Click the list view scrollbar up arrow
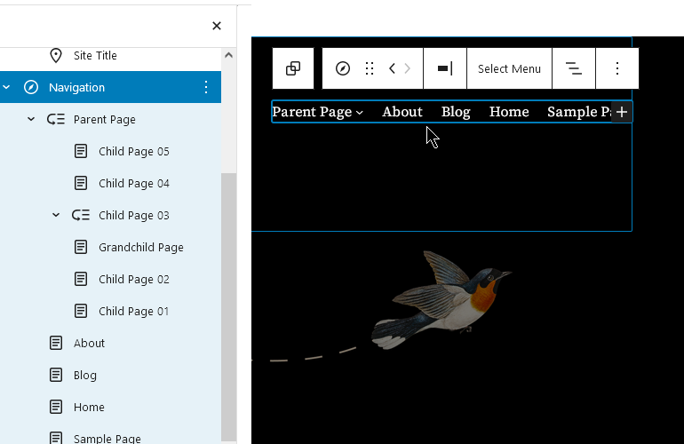684x444 pixels. coord(228,55)
